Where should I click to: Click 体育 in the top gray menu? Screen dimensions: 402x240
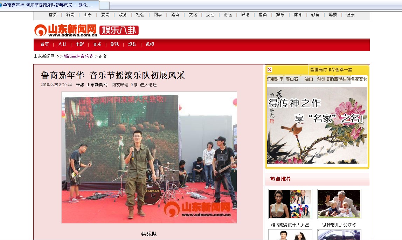coord(298,15)
